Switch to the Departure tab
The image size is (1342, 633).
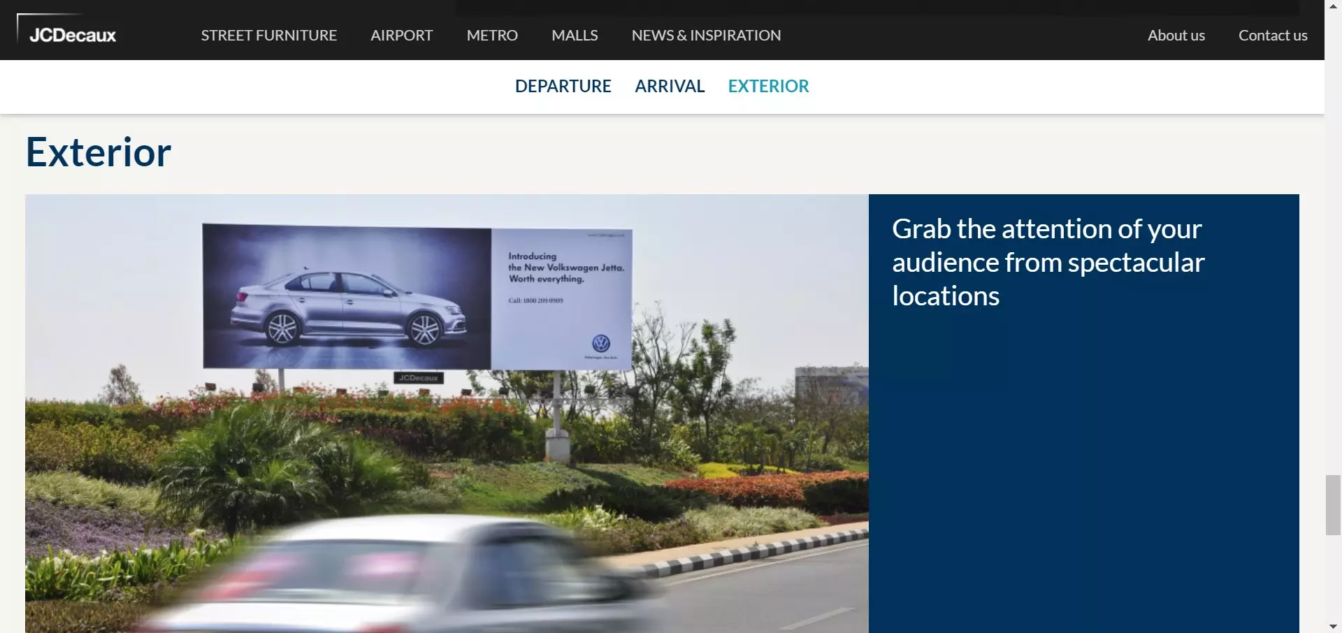563,86
